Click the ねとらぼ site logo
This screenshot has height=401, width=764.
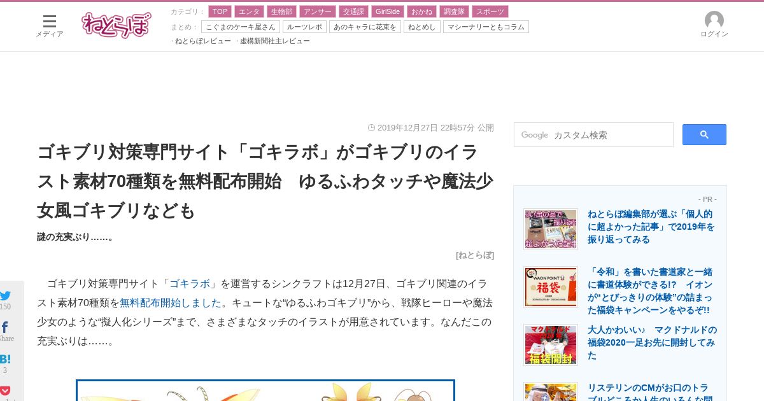coord(116,25)
